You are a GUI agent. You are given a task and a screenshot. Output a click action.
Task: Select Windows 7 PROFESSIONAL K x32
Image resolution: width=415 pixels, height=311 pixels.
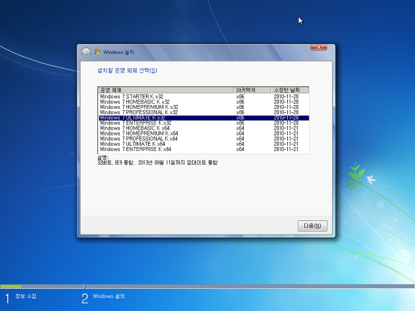[x=204, y=112]
